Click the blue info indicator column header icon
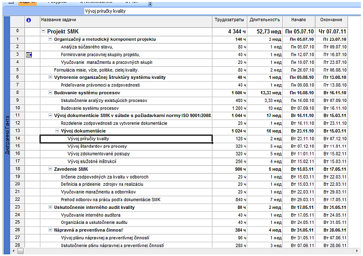The image size is (363, 256). [x=29, y=20]
